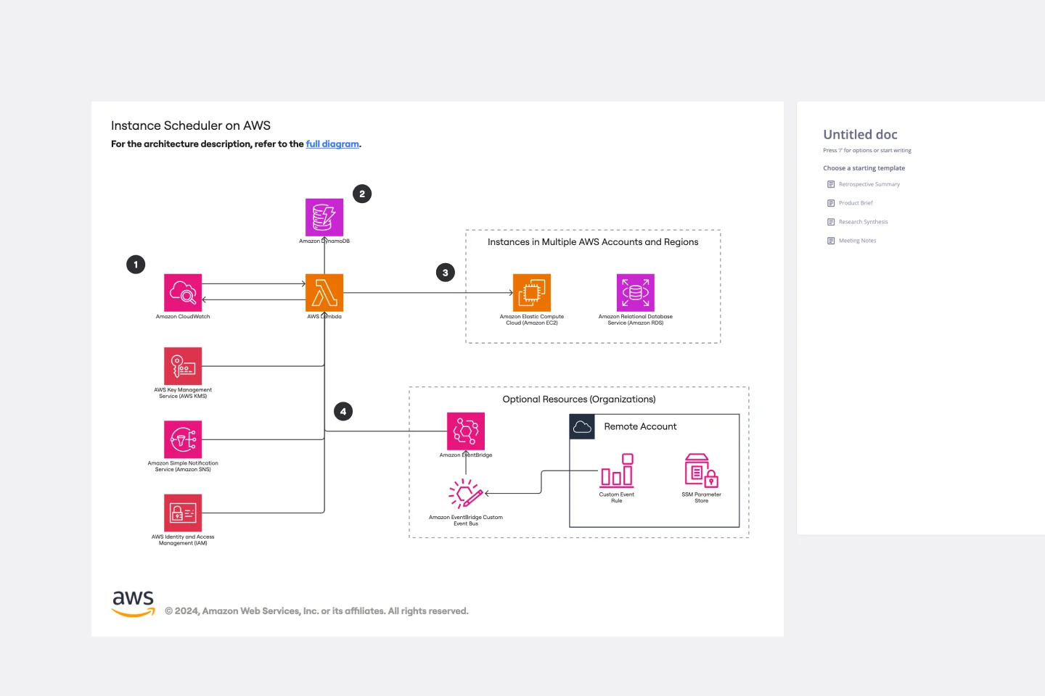Click the Retrospective Summary template icon
Viewport: 1045px width, 696px height.
pyautogui.click(x=831, y=184)
